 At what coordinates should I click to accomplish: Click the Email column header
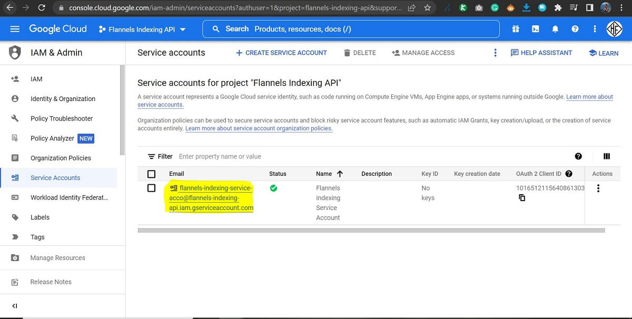pos(176,174)
